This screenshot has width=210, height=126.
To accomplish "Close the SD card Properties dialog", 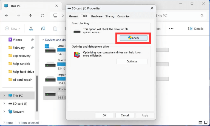I will click(152, 8).
